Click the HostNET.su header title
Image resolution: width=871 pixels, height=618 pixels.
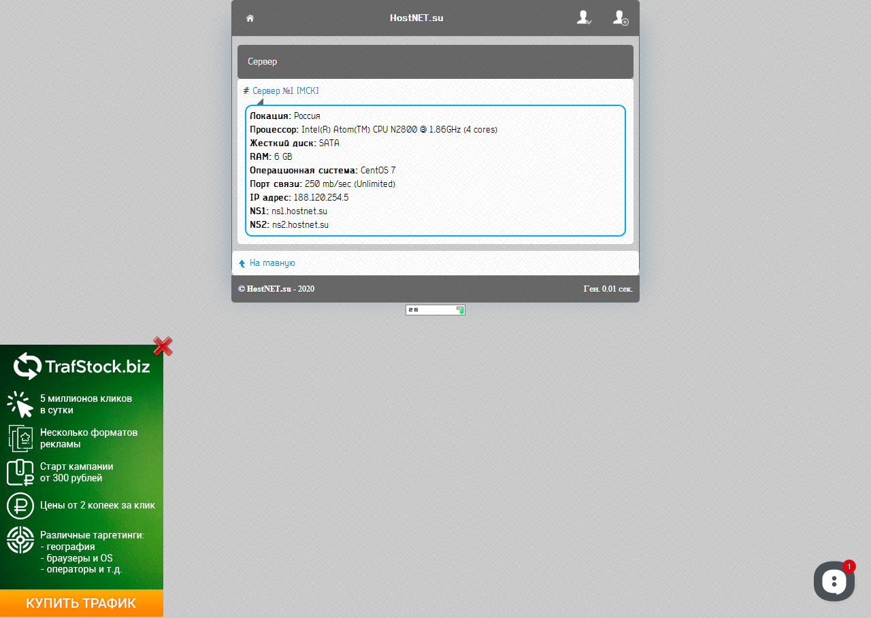(x=416, y=18)
